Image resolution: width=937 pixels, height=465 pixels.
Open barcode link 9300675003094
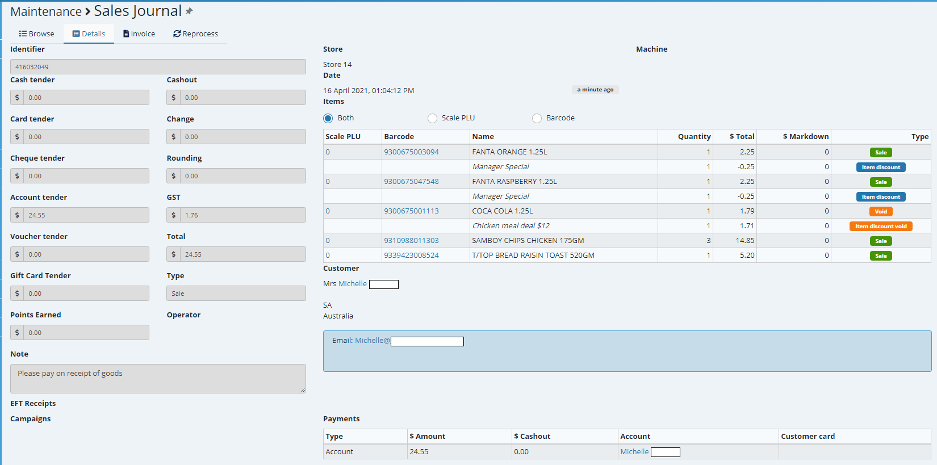(x=411, y=152)
